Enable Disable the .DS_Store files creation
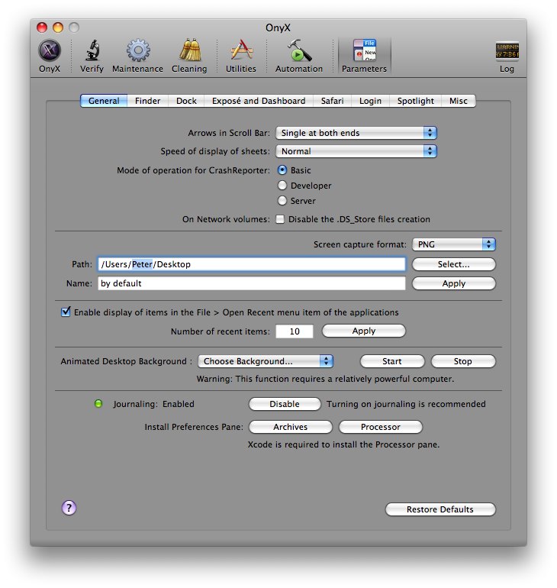 (x=280, y=219)
